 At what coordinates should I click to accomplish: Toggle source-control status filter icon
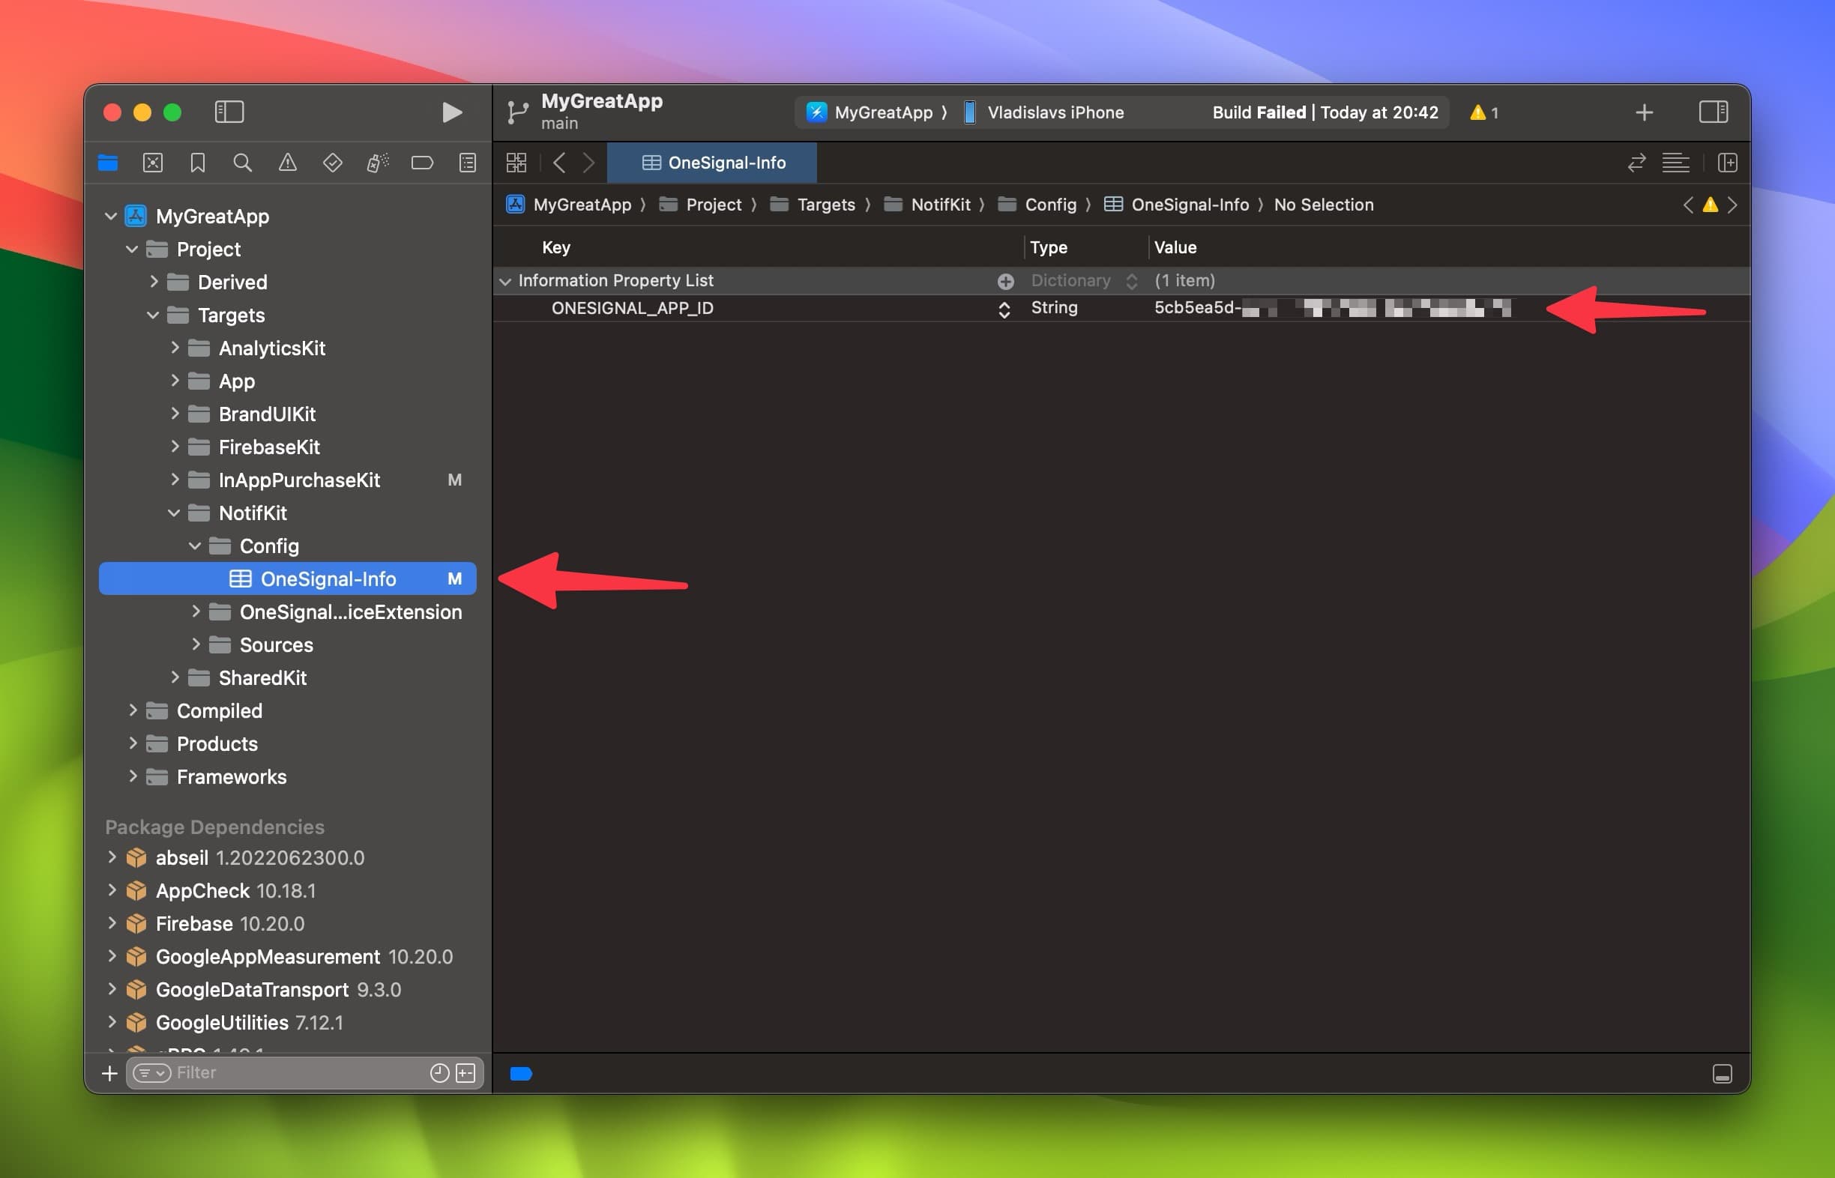coord(466,1073)
